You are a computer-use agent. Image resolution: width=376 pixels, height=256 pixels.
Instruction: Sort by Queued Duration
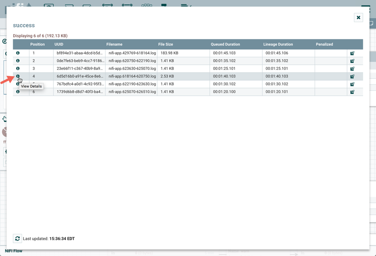[225, 44]
